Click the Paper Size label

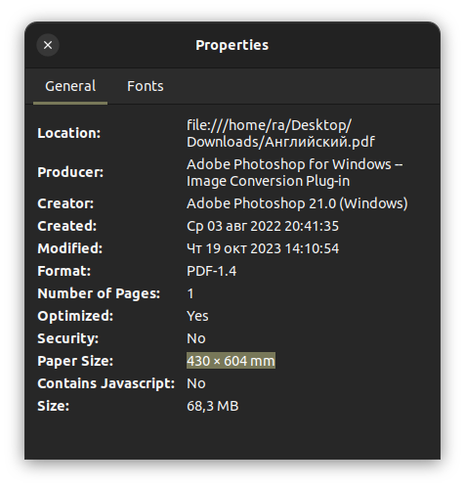[x=75, y=361]
